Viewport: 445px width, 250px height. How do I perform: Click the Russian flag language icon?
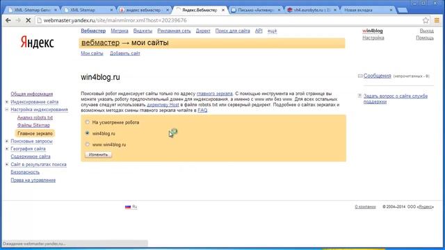tap(128, 207)
